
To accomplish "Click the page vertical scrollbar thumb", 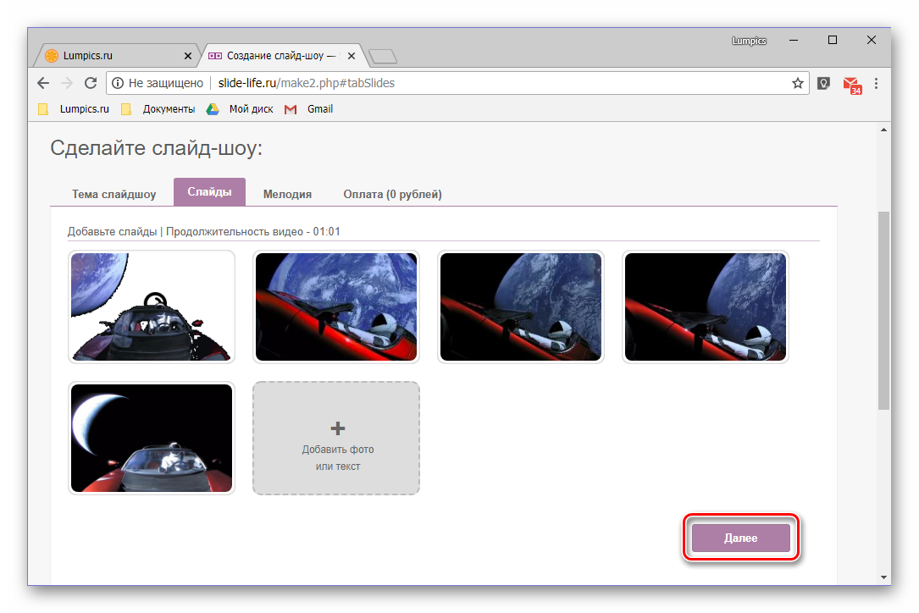I will click(883, 311).
